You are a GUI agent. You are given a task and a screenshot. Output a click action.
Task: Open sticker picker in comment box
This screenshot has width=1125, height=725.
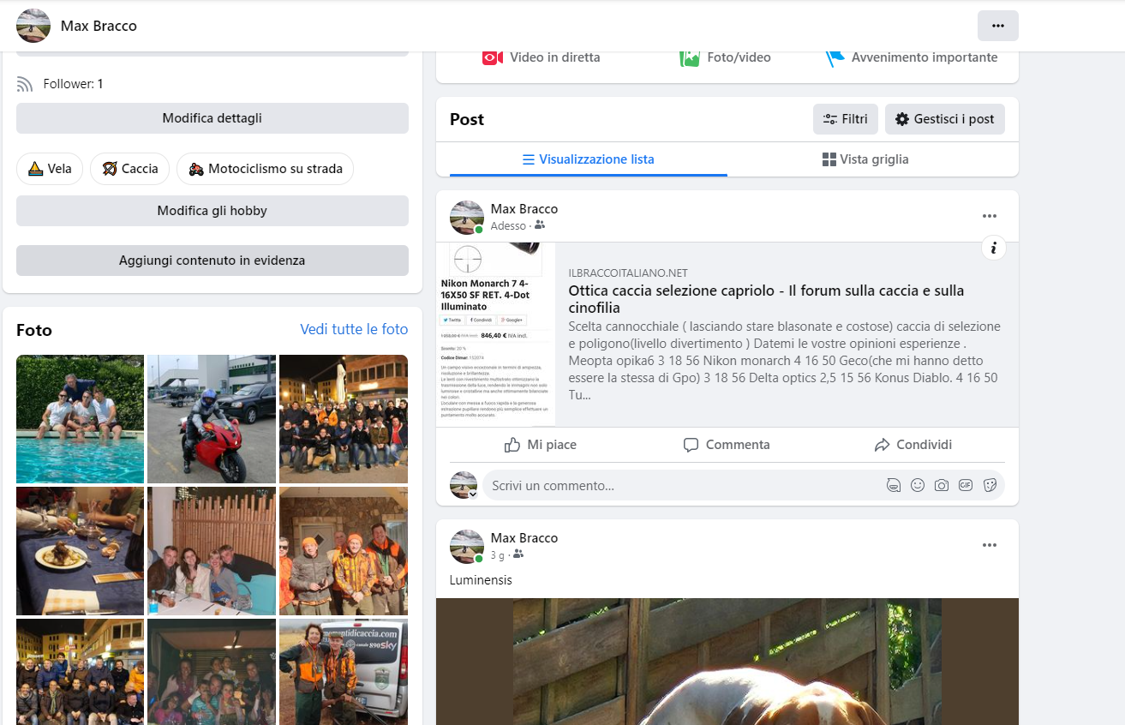(990, 485)
